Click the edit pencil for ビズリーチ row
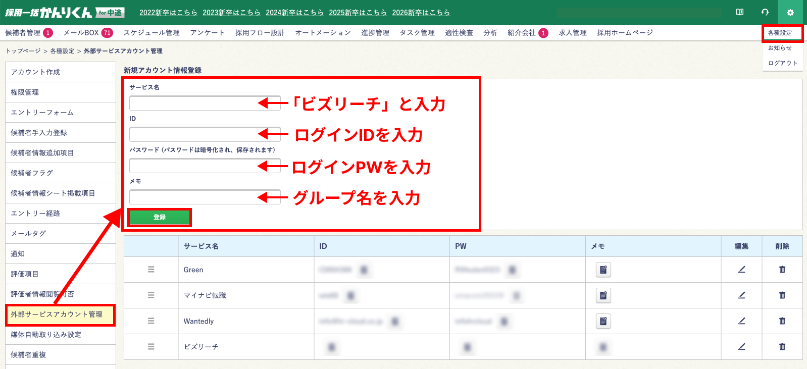The image size is (807, 369). pyautogui.click(x=741, y=347)
